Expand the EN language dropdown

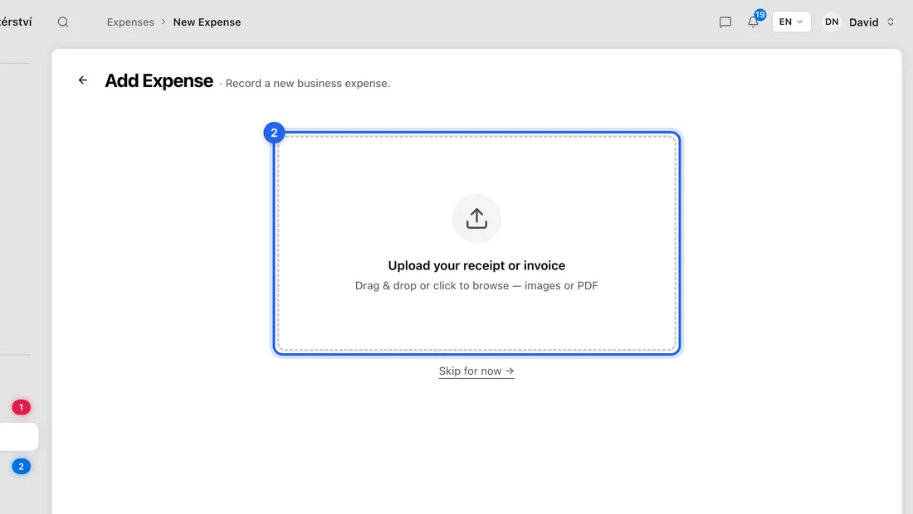tap(791, 22)
